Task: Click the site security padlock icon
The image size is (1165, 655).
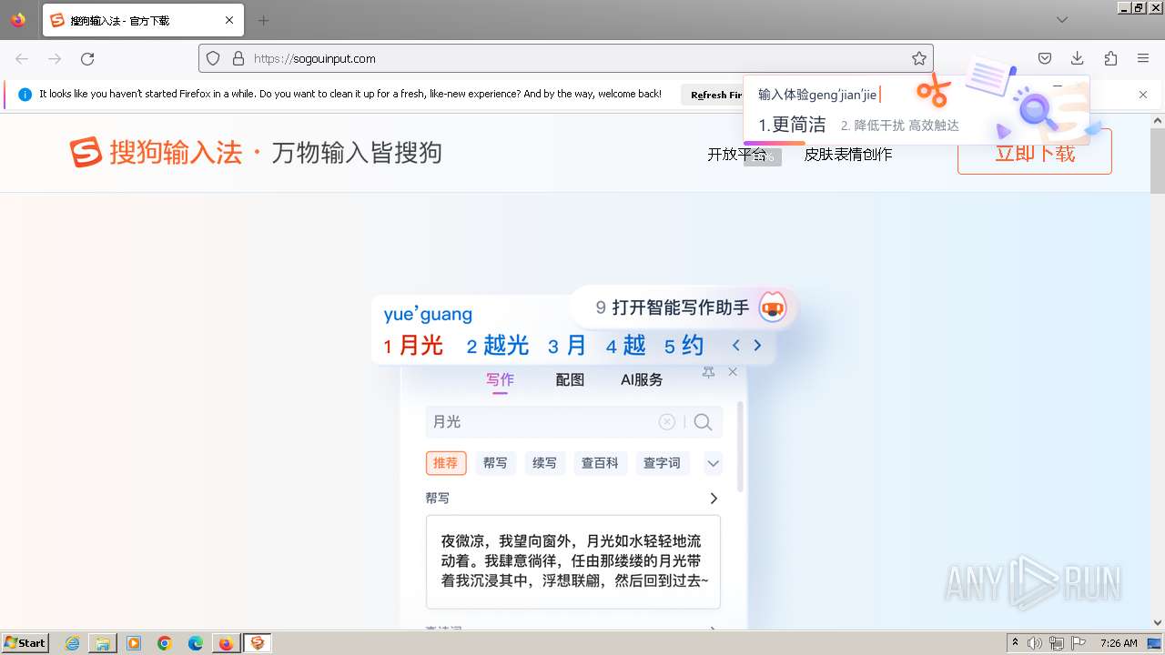Action: 238,58
